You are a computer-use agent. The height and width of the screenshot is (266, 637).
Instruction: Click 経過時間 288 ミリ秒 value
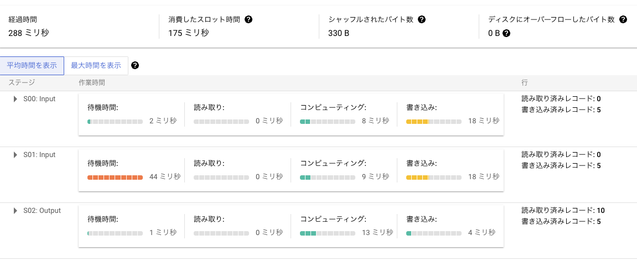click(28, 33)
